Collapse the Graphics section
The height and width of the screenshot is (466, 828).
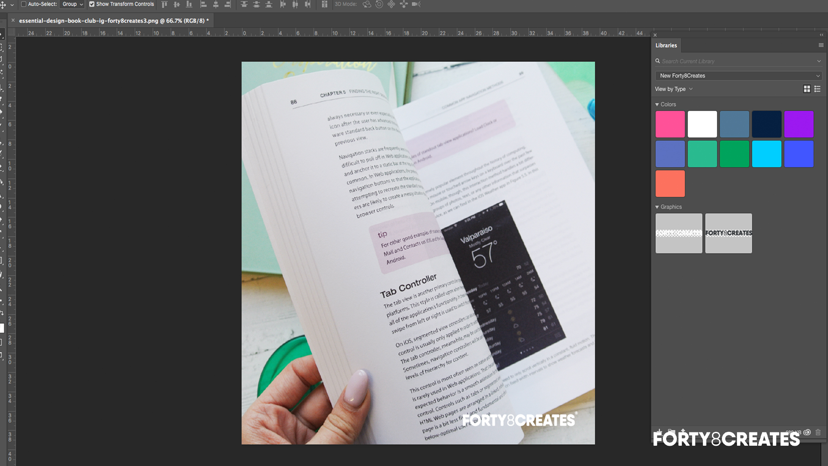658,207
